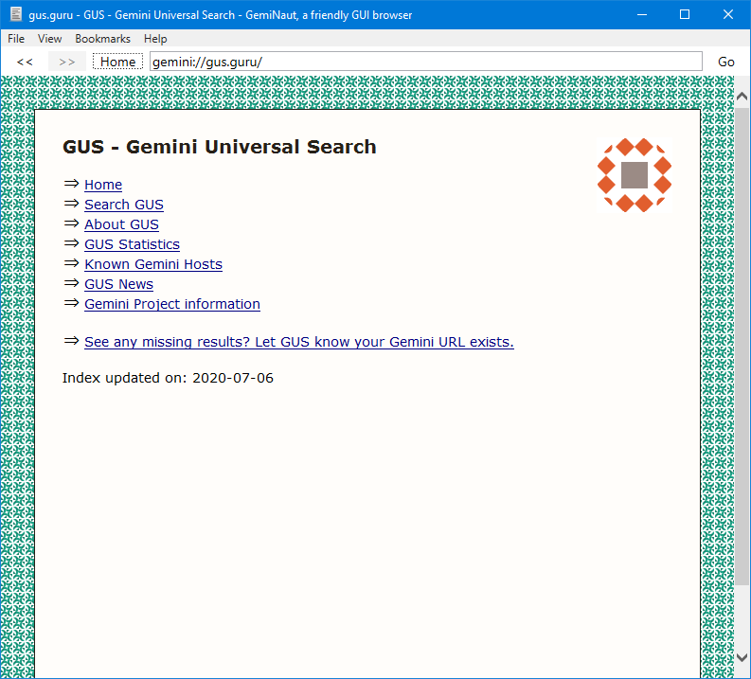
Task: Click the scrollbar down arrow
Action: point(742,657)
